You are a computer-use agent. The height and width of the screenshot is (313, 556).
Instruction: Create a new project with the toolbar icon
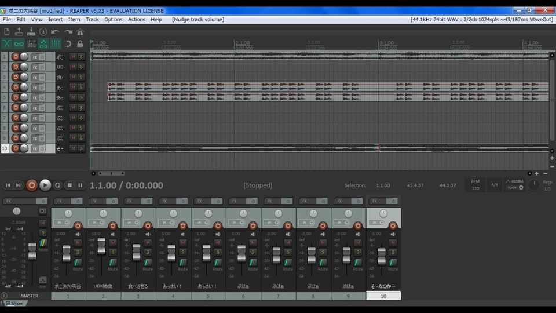tap(7, 31)
